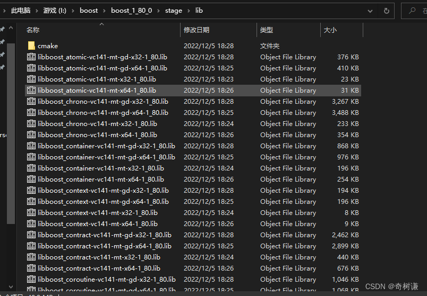Image resolution: width=427 pixels, height=296 pixels.
Task: Select icon of libboost_contract-vc141-mt-gd-x64-1_80.lib
Action: (x=31, y=246)
